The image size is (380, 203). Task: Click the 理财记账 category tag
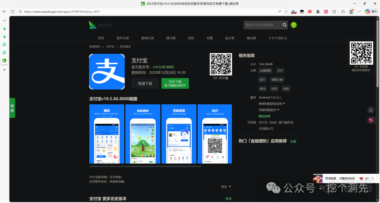(277, 80)
